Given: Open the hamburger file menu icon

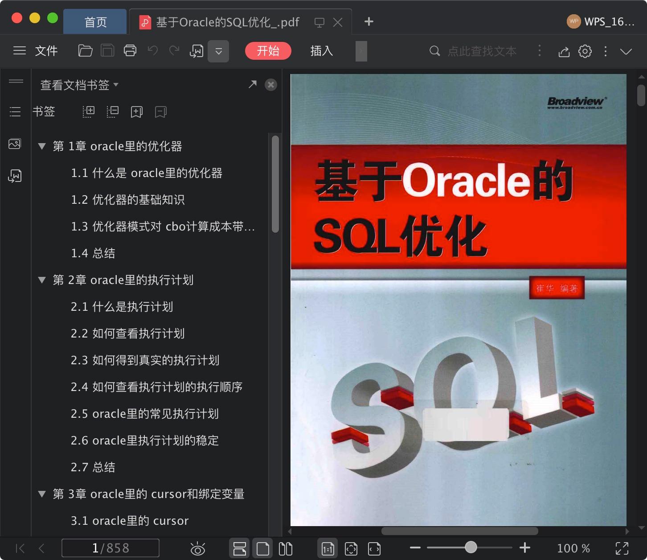Looking at the screenshot, I should [20, 51].
